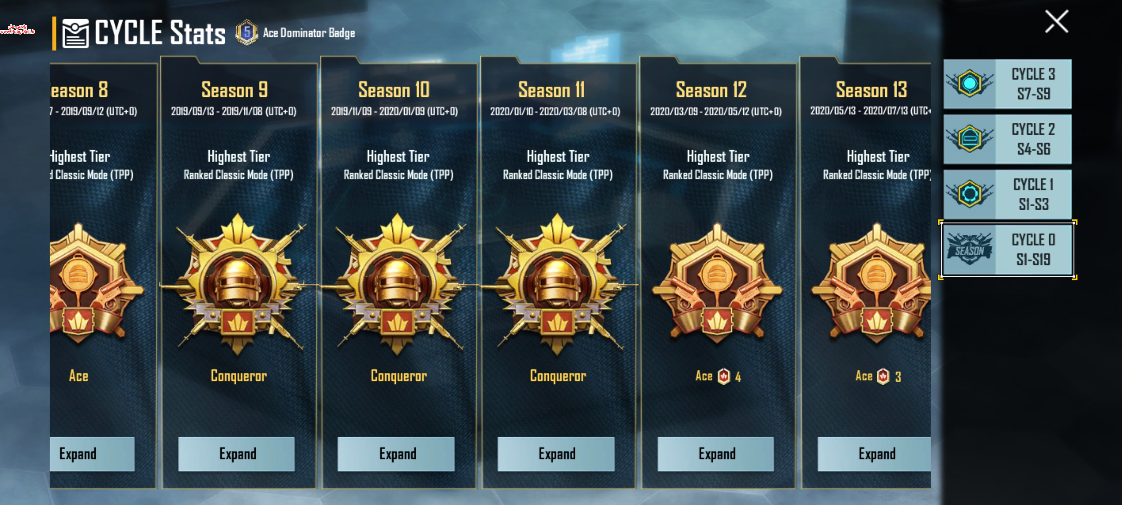The height and width of the screenshot is (505, 1122).
Task: Close the CYCLE Stats screen
Action: coord(1057,21)
